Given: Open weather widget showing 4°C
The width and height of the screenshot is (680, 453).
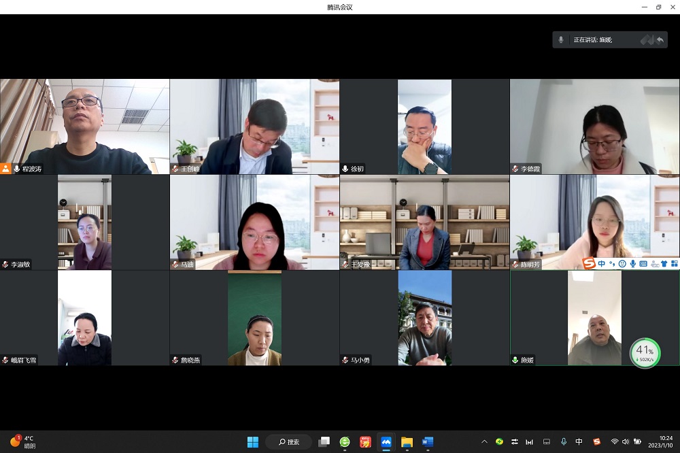Looking at the screenshot, I should tap(23, 442).
